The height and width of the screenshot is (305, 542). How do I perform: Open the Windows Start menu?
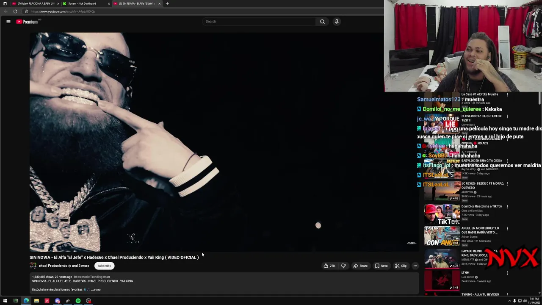pos(5,301)
